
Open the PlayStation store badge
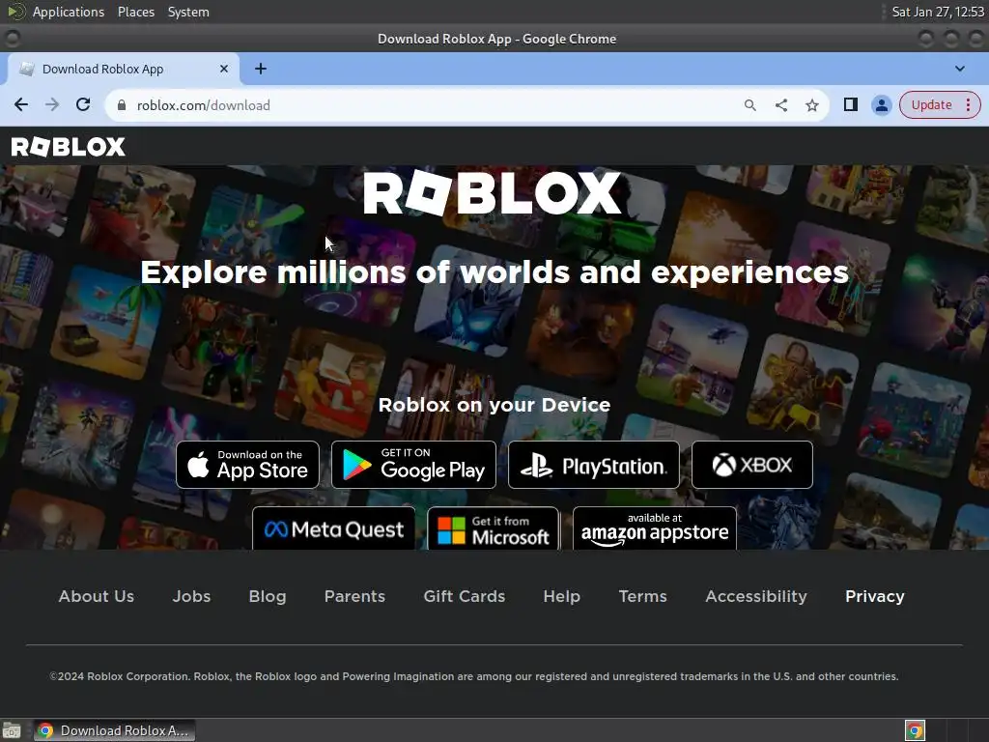pyautogui.click(x=594, y=465)
